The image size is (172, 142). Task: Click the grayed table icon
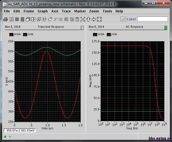click(61, 19)
